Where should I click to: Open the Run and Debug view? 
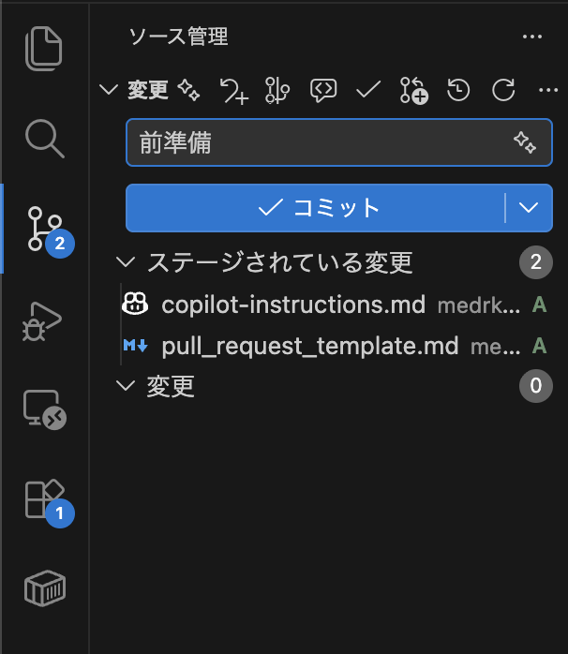[x=42, y=321]
